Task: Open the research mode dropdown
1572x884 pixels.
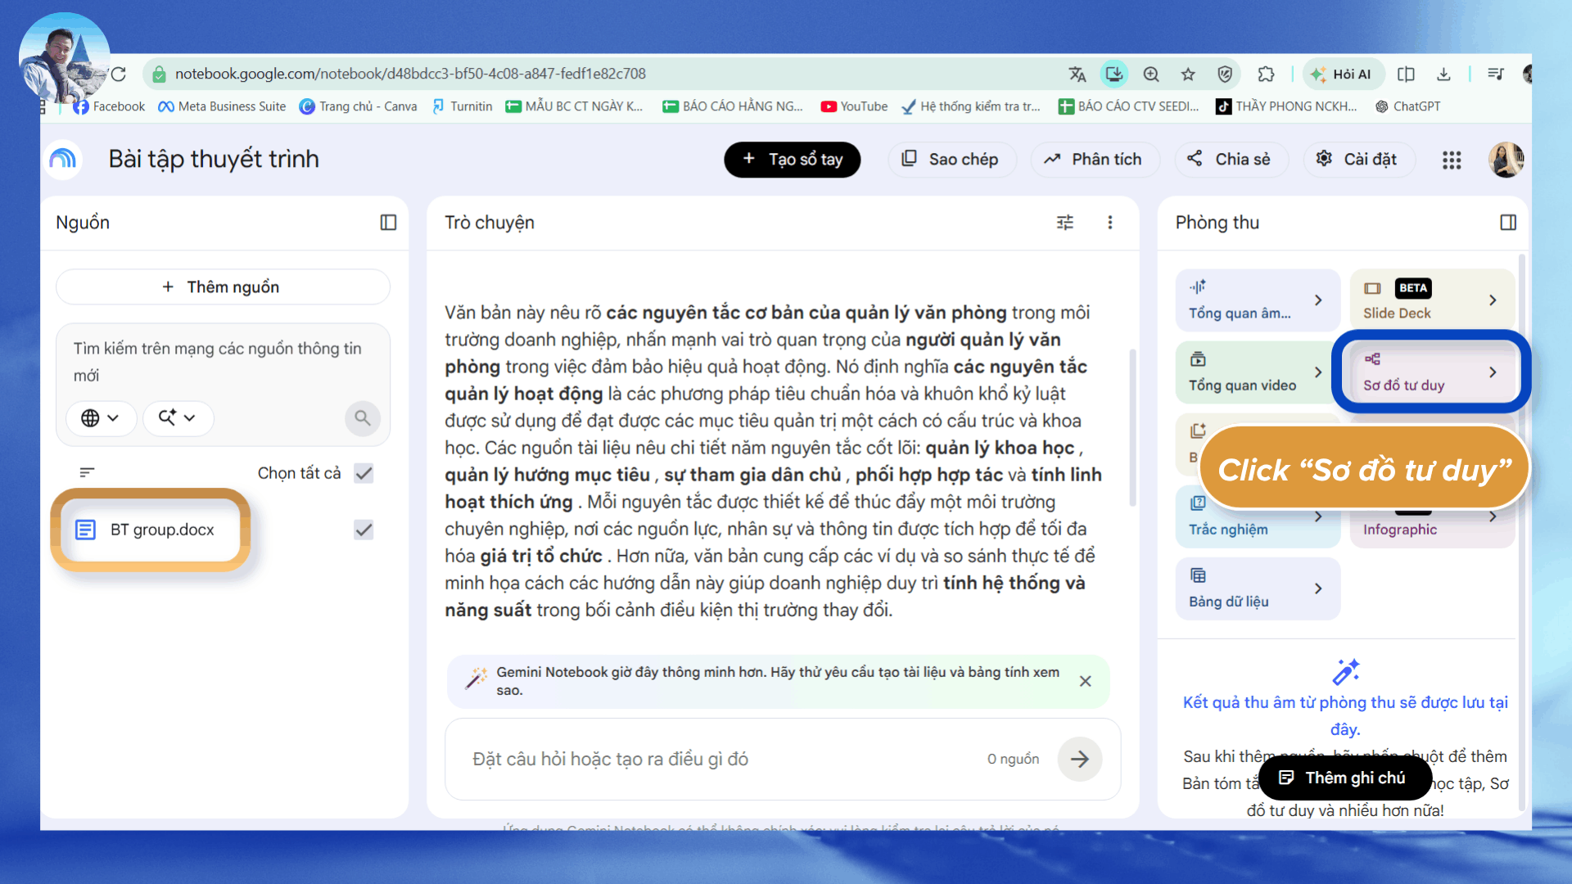Action: point(178,418)
